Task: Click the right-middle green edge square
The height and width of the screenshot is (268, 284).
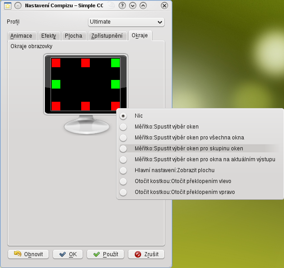Action: coord(115,84)
